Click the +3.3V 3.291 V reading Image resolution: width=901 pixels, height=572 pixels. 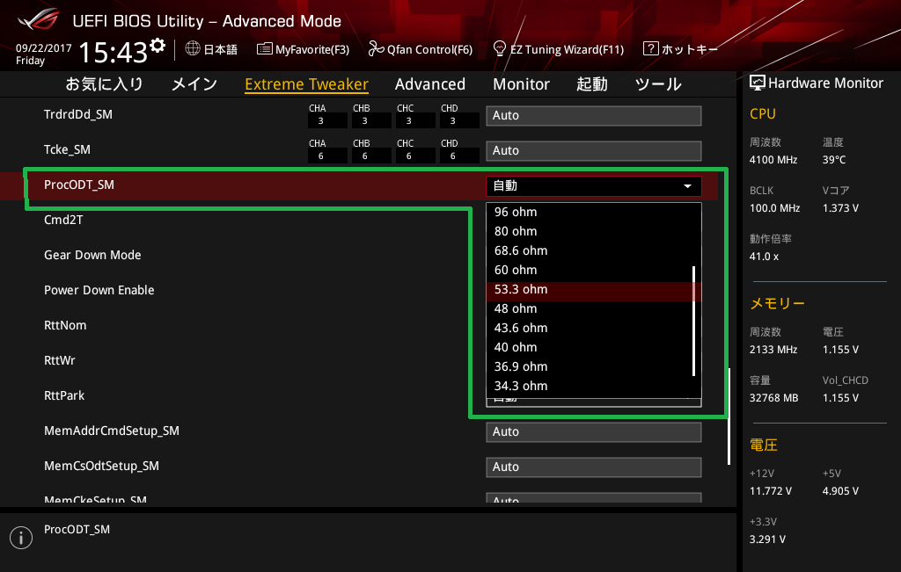[x=767, y=539]
